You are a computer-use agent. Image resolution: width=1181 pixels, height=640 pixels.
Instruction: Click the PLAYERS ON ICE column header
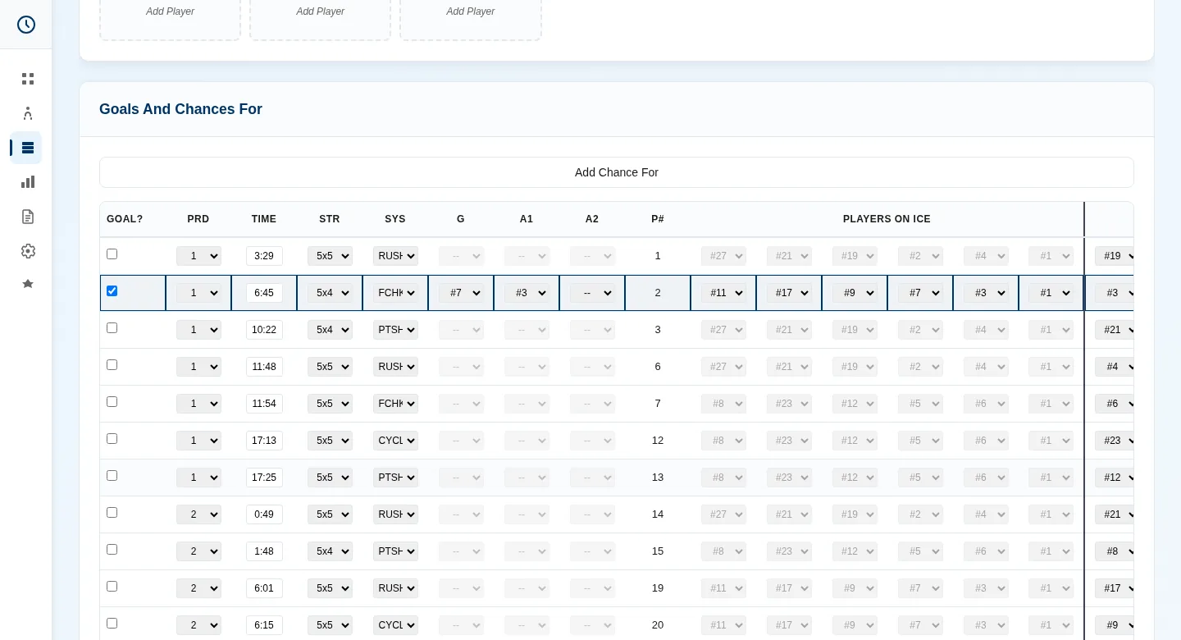point(887,219)
